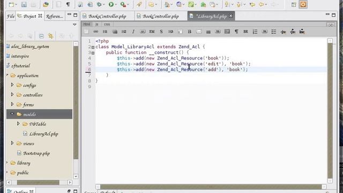Go to next annotation arrow icon

click(x=227, y=4)
